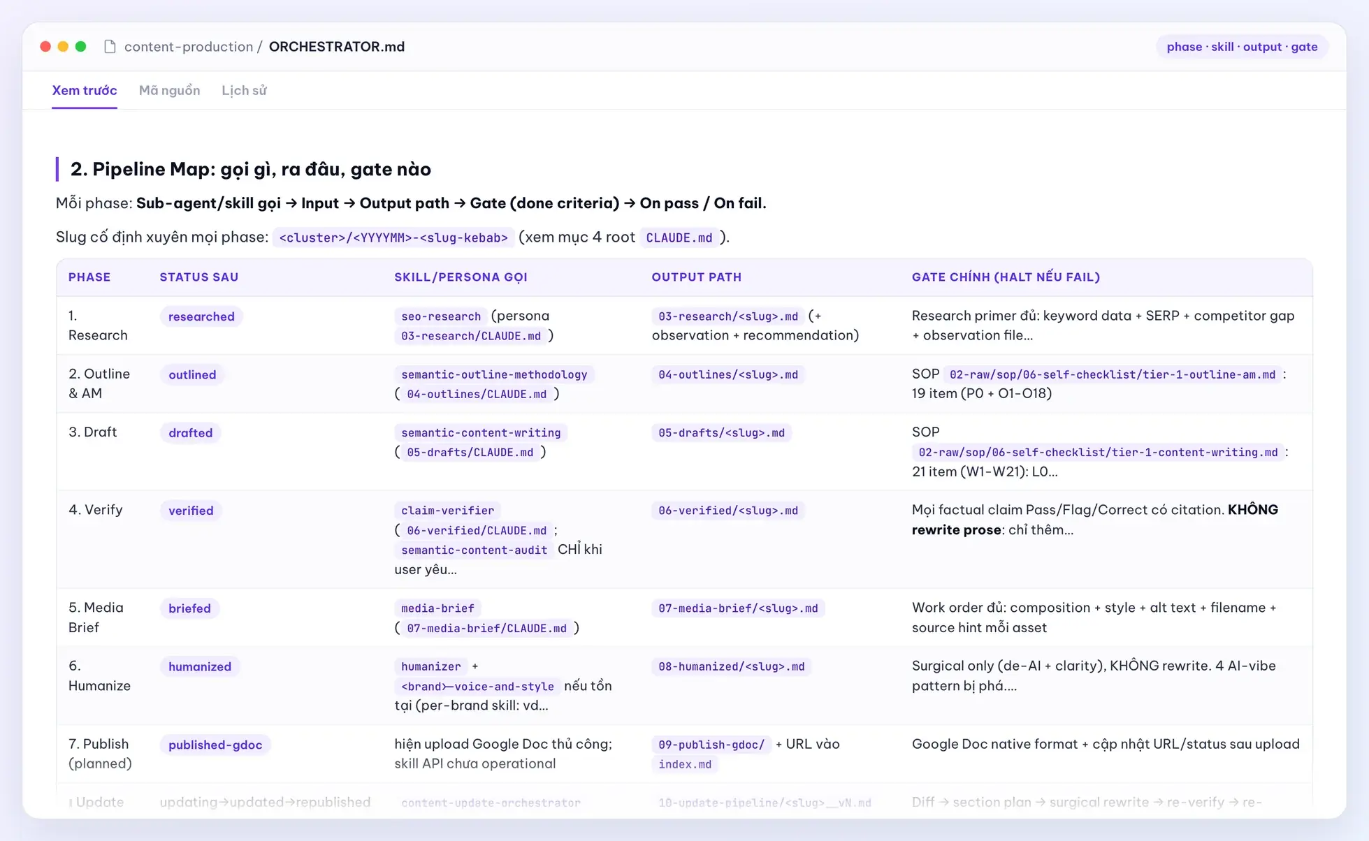Click the Pipeline Map section heading
Screen dimensions: 1369x841
pyautogui.click(x=251, y=169)
